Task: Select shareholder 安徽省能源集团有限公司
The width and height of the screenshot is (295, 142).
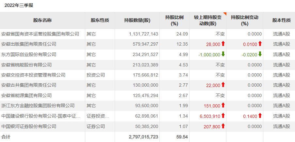Action: point(26,95)
